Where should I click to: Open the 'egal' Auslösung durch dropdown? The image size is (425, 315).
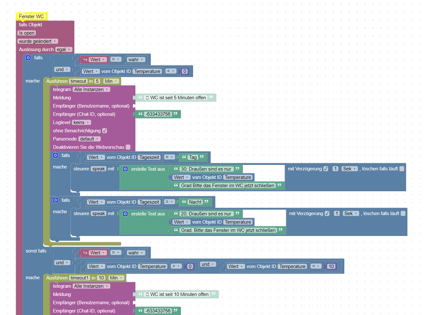(64, 49)
